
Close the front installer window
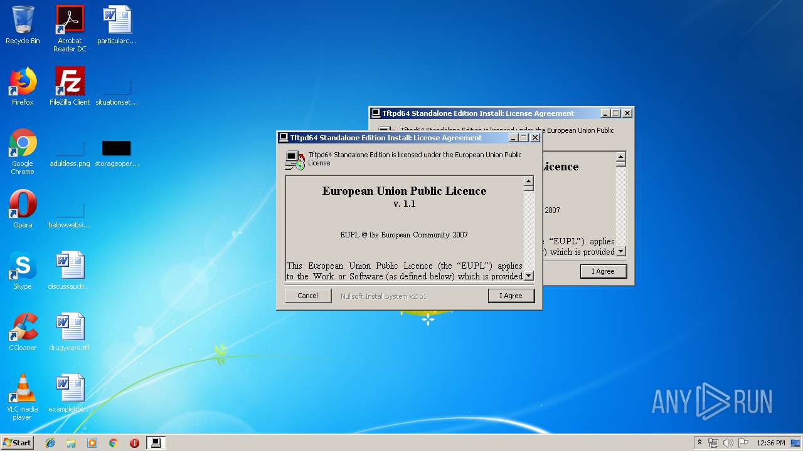pyautogui.click(x=535, y=138)
